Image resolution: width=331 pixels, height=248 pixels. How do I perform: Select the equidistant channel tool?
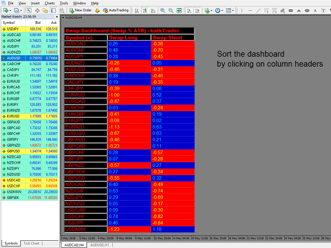click(x=266, y=10)
